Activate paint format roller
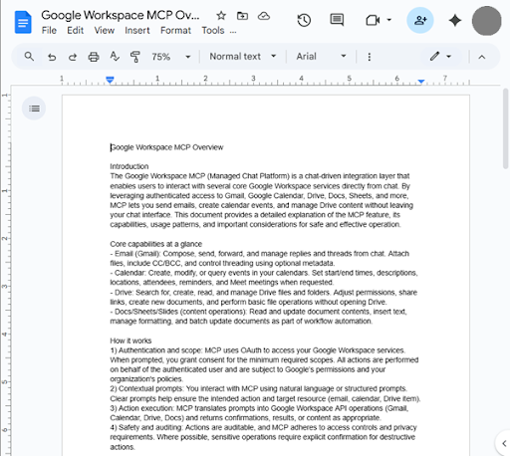Image resolution: width=510 pixels, height=456 pixels. [135, 57]
